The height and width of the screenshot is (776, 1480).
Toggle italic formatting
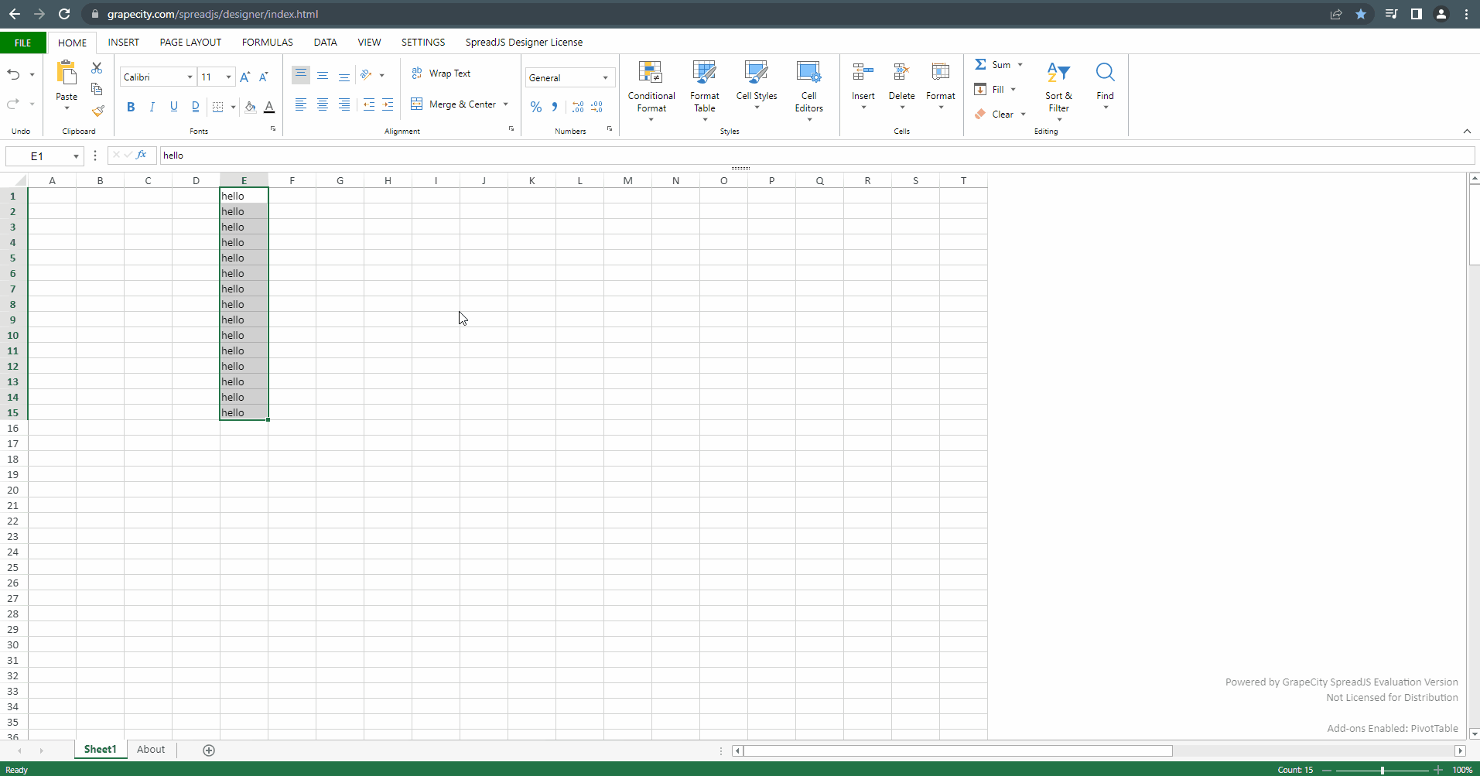tap(152, 107)
